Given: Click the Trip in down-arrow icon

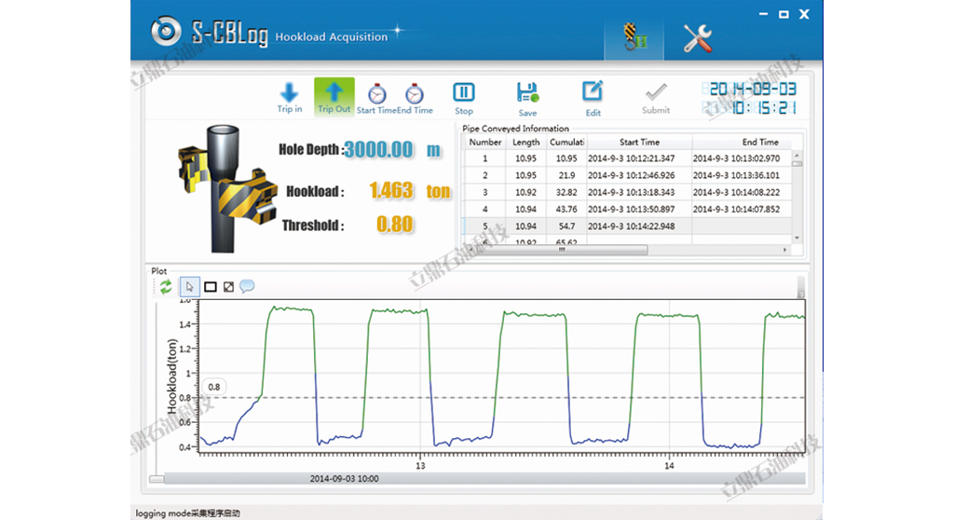Looking at the screenshot, I should (x=290, y=93).
